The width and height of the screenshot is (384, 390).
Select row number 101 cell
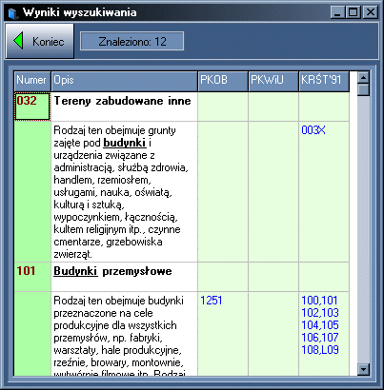(32, 277)
